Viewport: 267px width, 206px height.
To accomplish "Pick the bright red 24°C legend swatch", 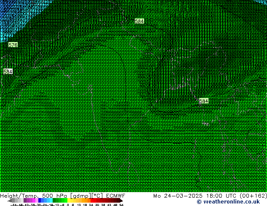I will (91, 201).
